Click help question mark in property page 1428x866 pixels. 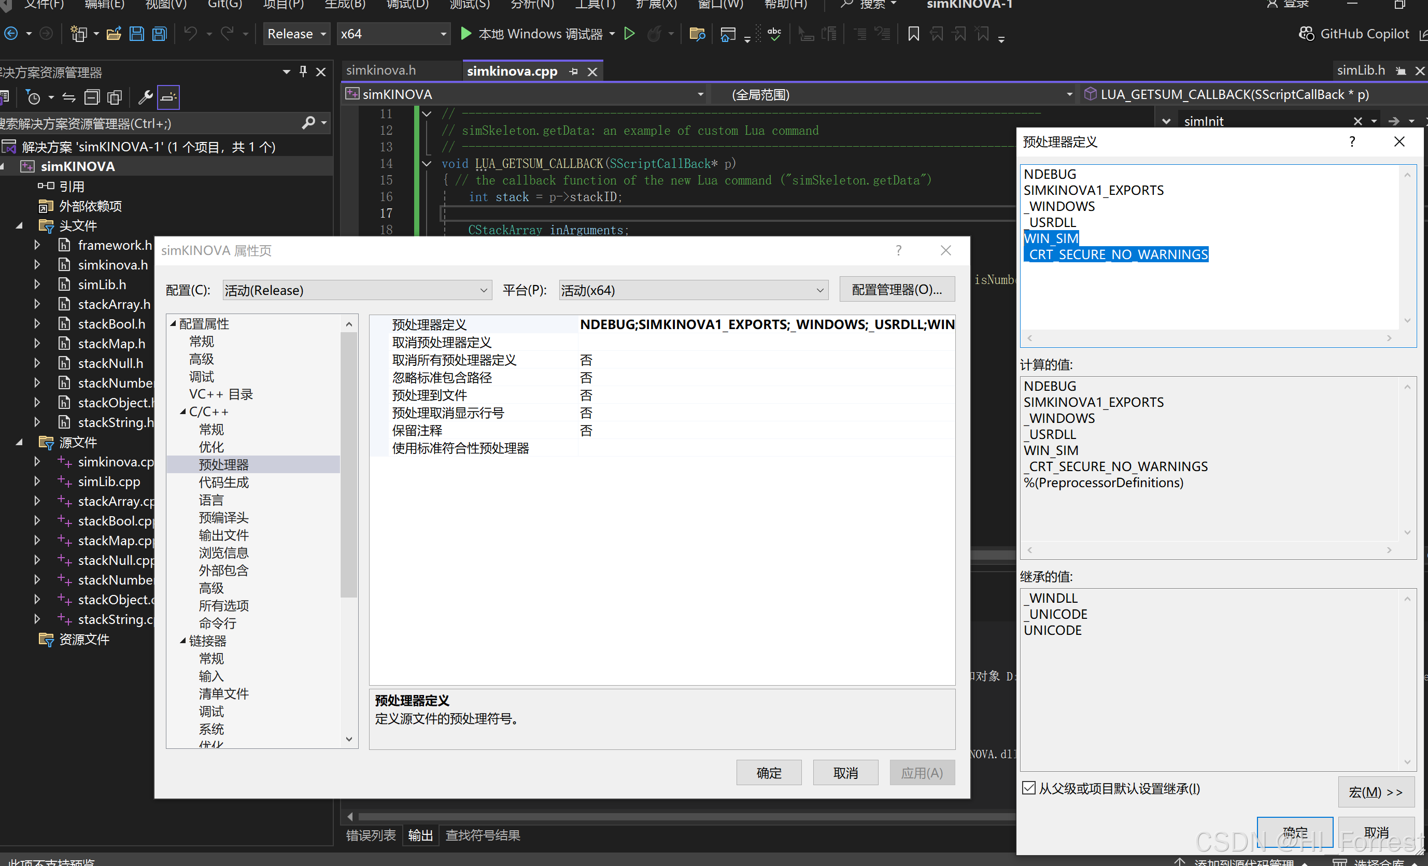pyautogui.click(x=898, y=250)
